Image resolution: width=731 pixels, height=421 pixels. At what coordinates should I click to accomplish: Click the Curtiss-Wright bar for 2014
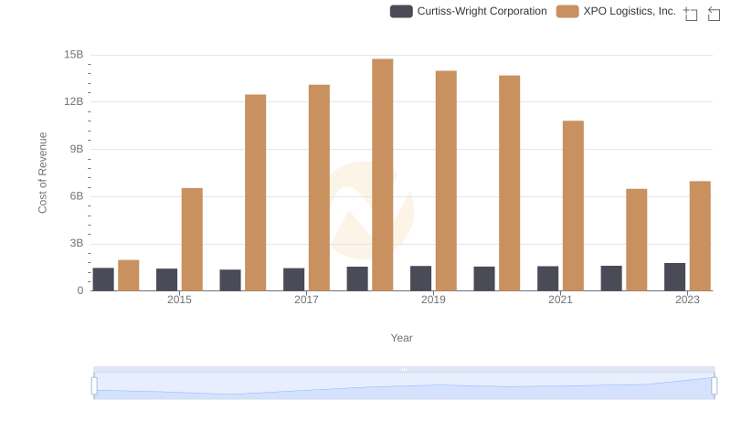tap(103, 279)
